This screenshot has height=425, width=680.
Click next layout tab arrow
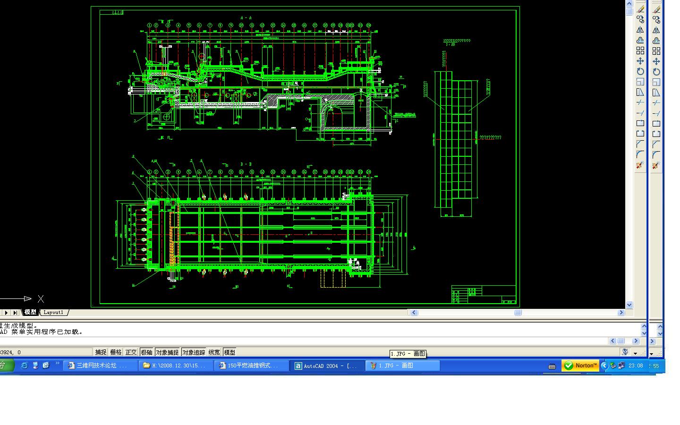pos(6,313)
